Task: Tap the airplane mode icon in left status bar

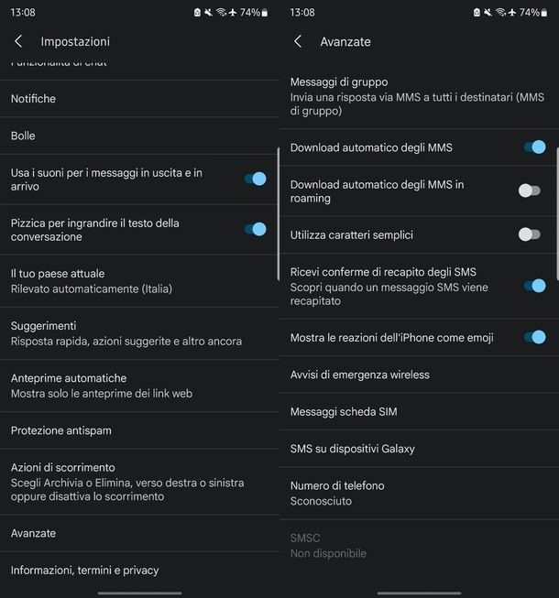Action: (x=233, y=13)
